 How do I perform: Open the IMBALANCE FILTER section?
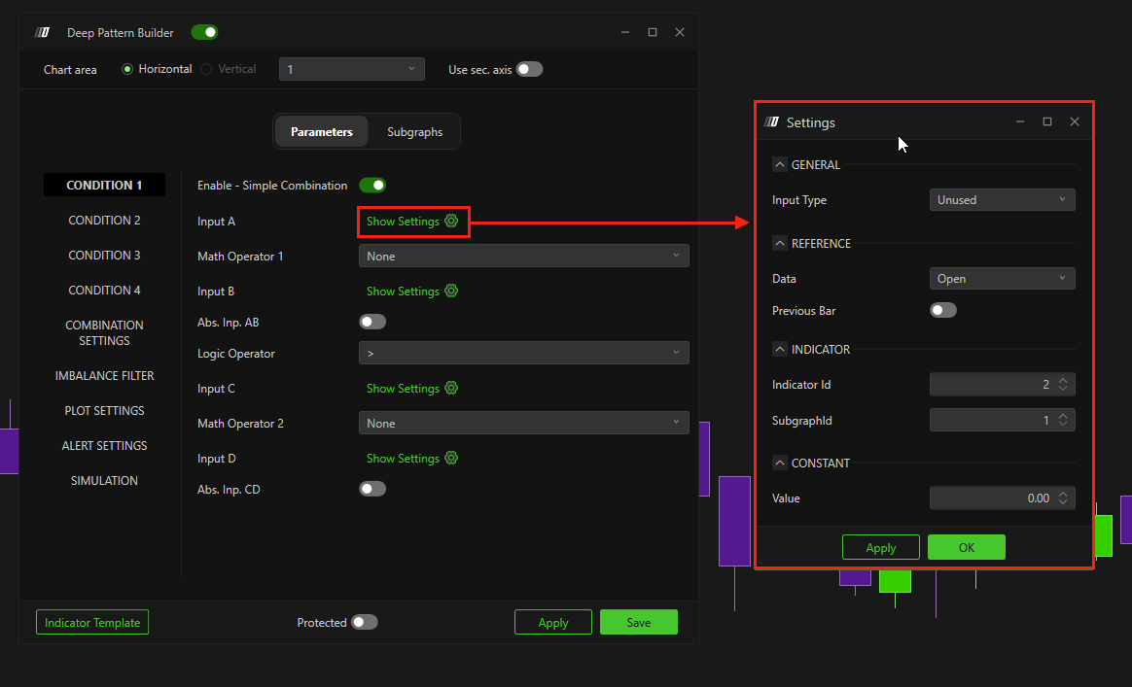click(x=104, y=376)
